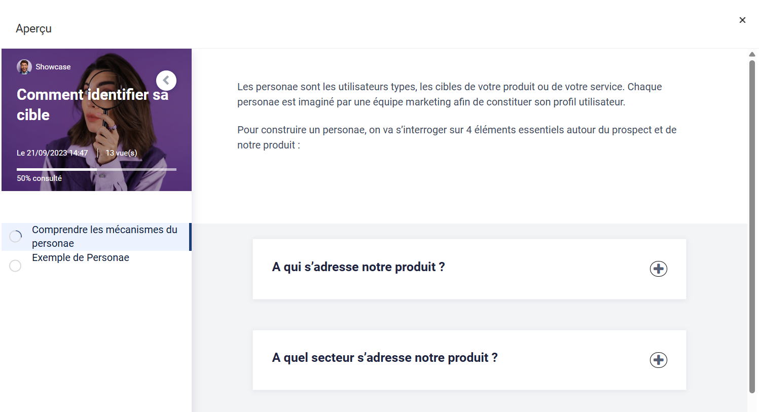
Task: Click the course title 'Comment identifier sa cible'
Action: 92,104
